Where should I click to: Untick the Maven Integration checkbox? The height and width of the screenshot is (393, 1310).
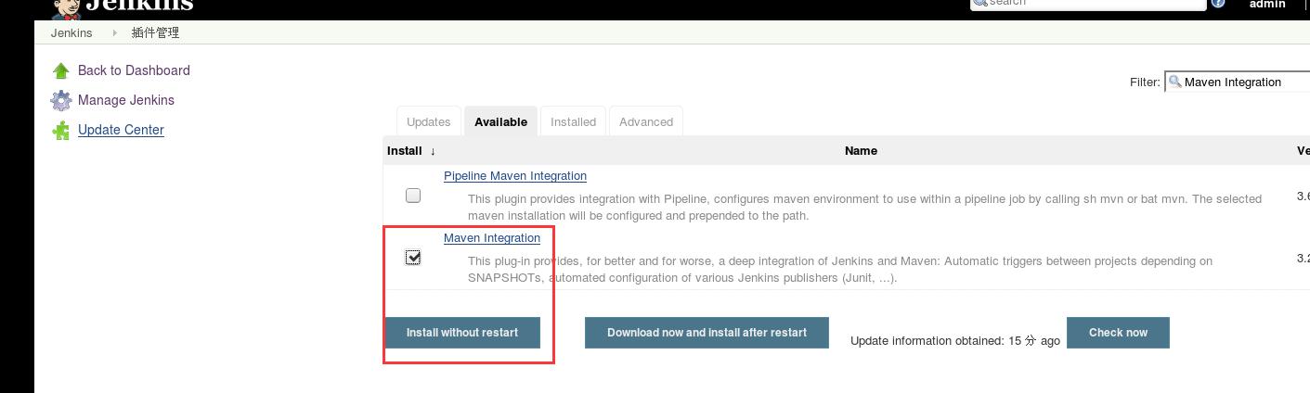coord(413,257)
